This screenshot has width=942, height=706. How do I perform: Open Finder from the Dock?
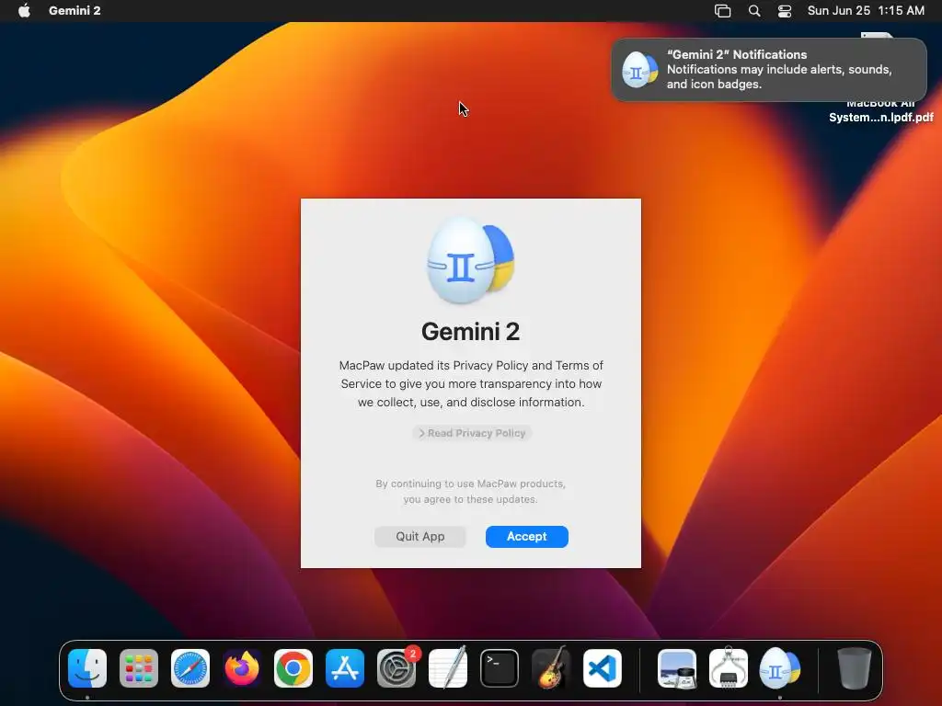pyautogui.click(x=87, y=667)
